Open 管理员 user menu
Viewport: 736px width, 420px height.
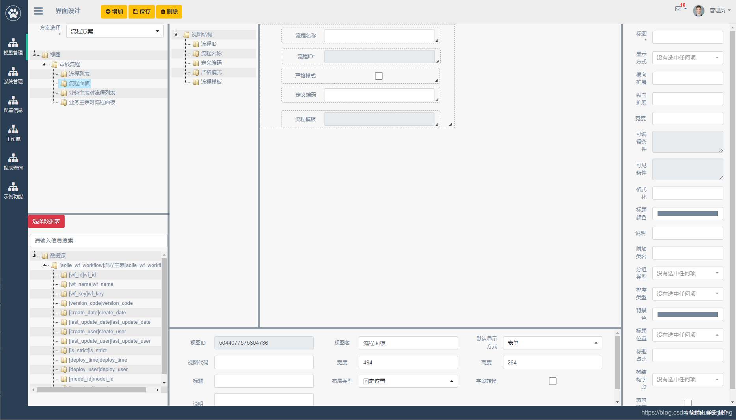point(720,10)
